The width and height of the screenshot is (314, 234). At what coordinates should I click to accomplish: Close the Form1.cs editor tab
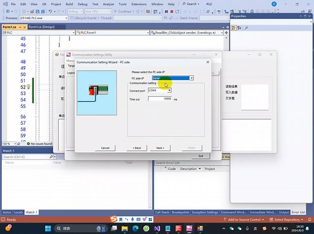pos(25,27)
